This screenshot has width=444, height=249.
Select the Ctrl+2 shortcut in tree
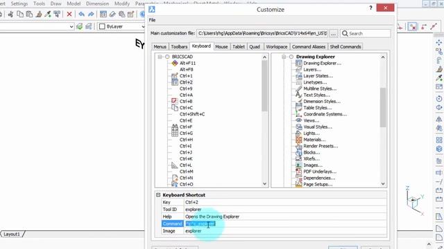(186, 82)
